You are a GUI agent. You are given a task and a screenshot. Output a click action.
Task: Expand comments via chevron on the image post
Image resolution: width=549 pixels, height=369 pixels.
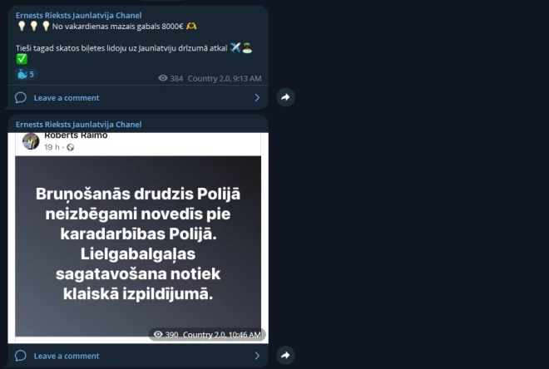pyautogui.click(x=257, y=356)
